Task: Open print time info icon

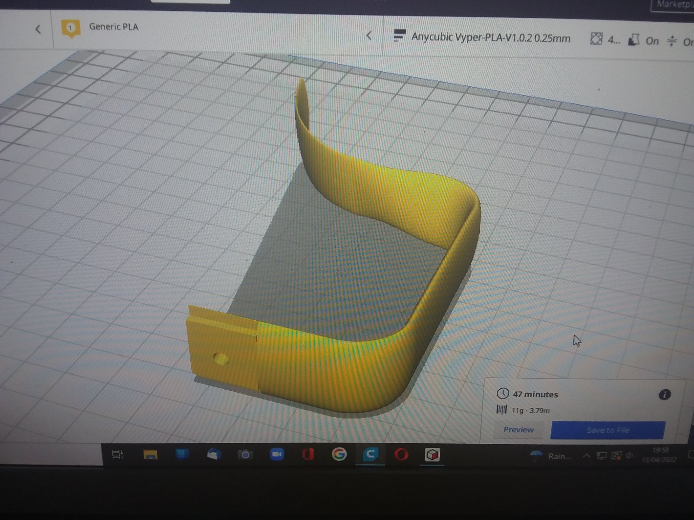Action: pyautogui.click(x=665, y=394)
